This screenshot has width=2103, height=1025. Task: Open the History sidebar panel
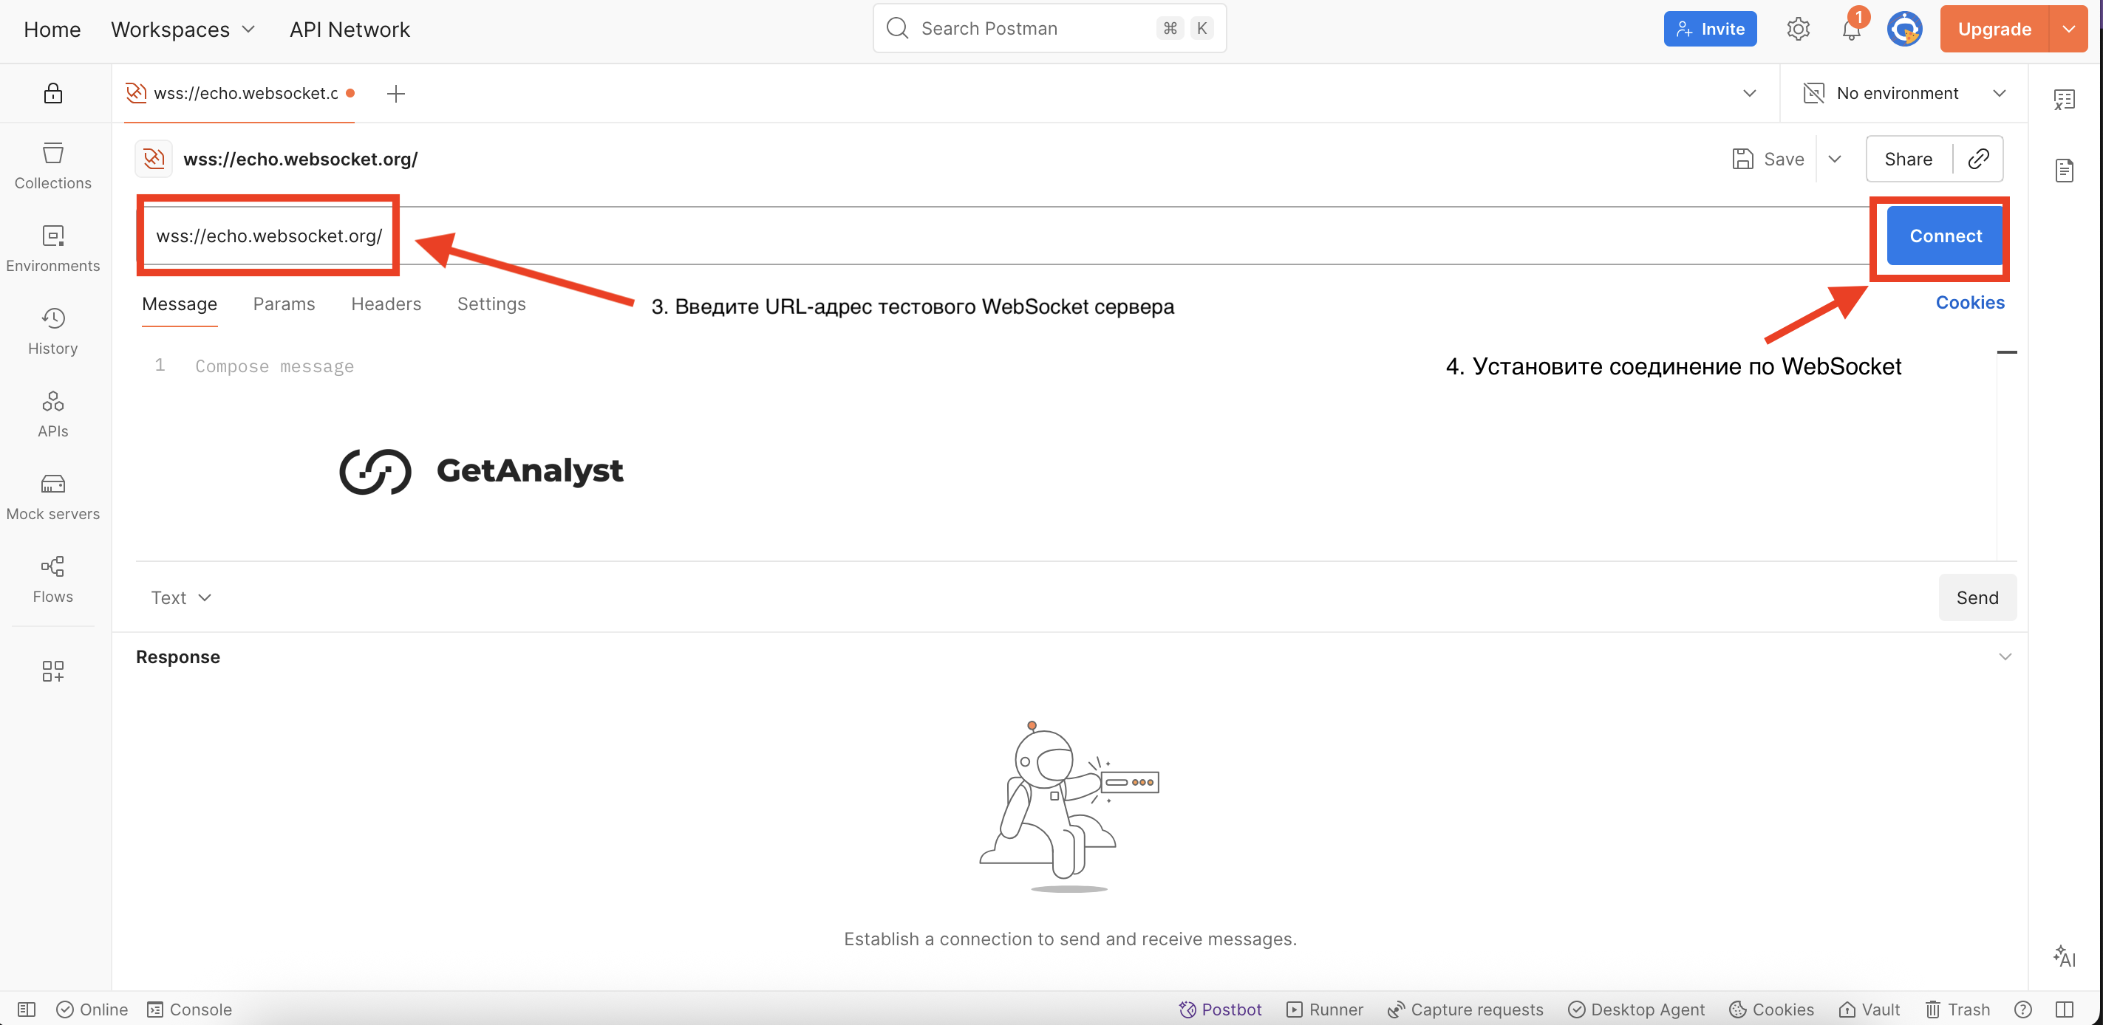click(53, 331)
